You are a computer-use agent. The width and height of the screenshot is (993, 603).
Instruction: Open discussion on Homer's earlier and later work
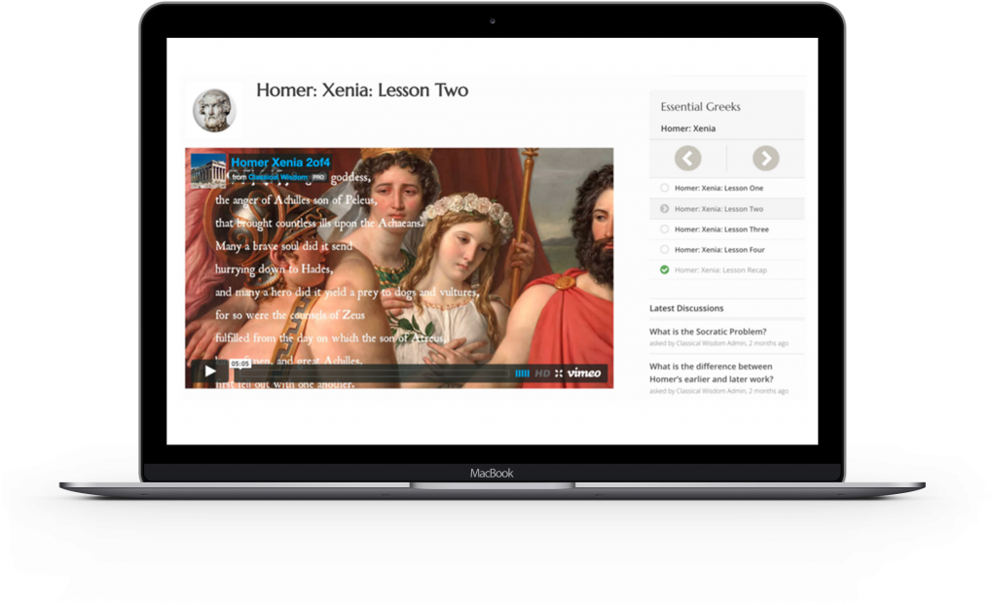coord(712,372)
